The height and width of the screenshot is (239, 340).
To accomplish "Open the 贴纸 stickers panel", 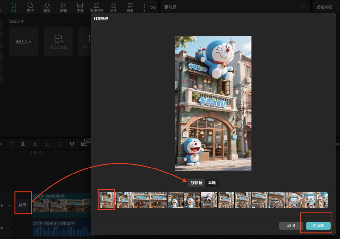I will point(30,7).
